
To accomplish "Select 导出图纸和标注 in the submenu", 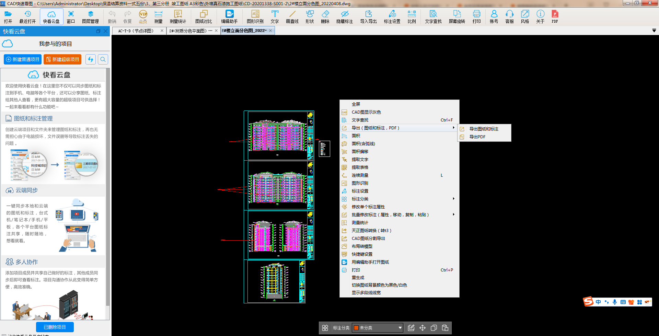I will click(x=485, y=129).
